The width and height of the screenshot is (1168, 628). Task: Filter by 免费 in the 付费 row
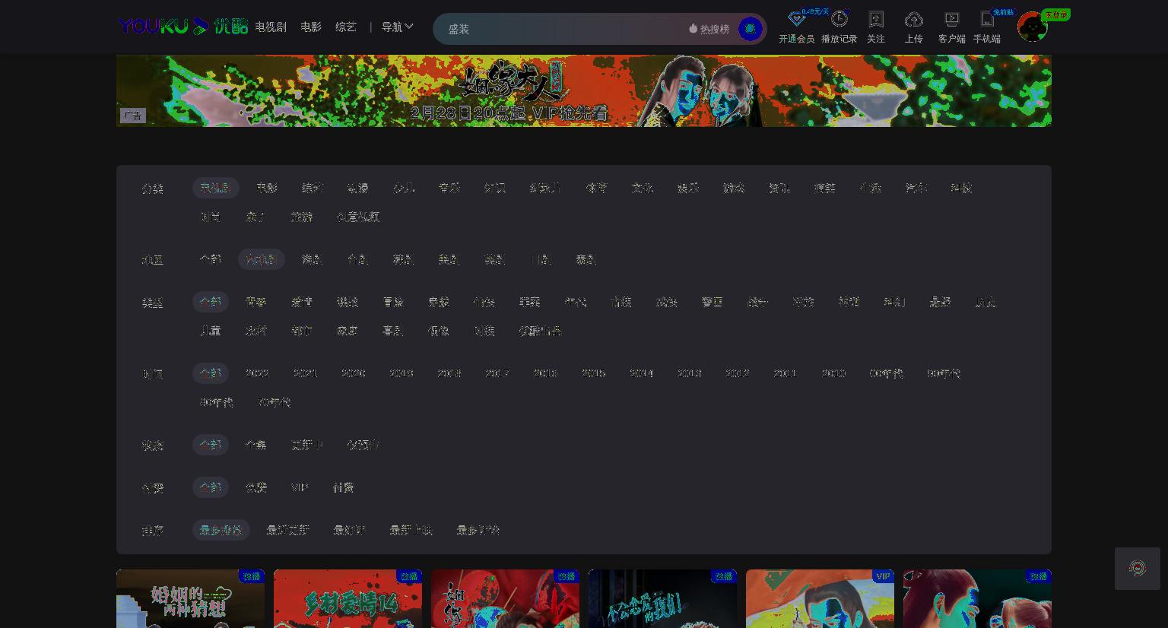click(x=256, y=487)
